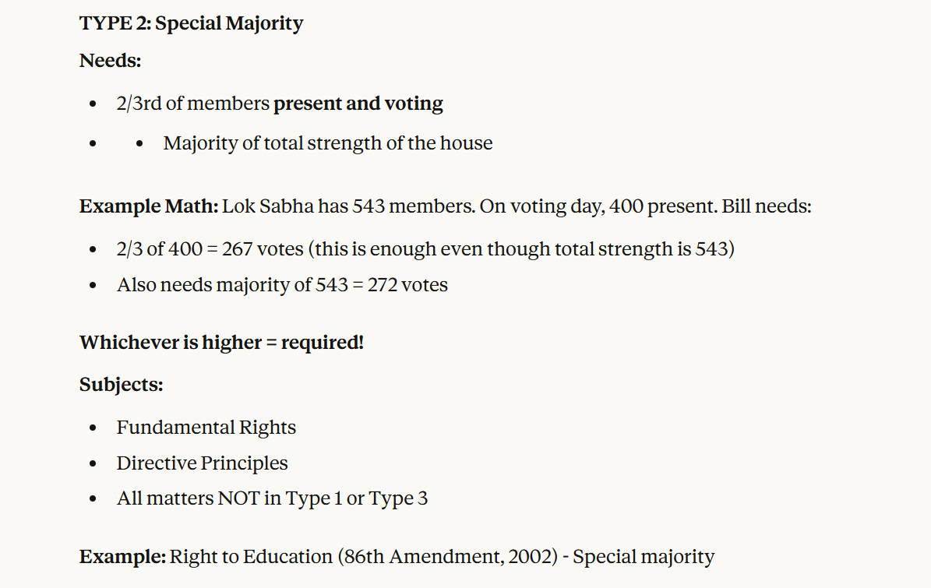This screenshot has height=588, width=931.
Task: Click the empty outer bullet above Example Math
Action: 93,143
